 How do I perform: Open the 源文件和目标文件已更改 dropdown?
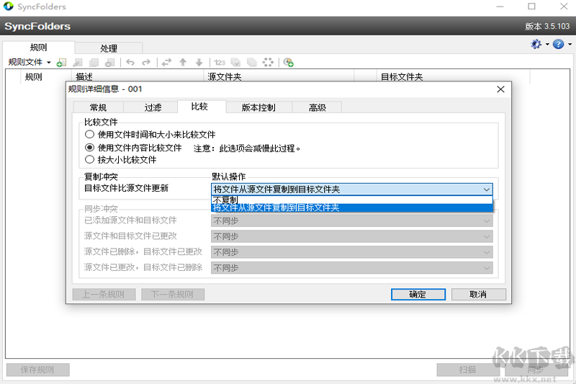(352, 236)
